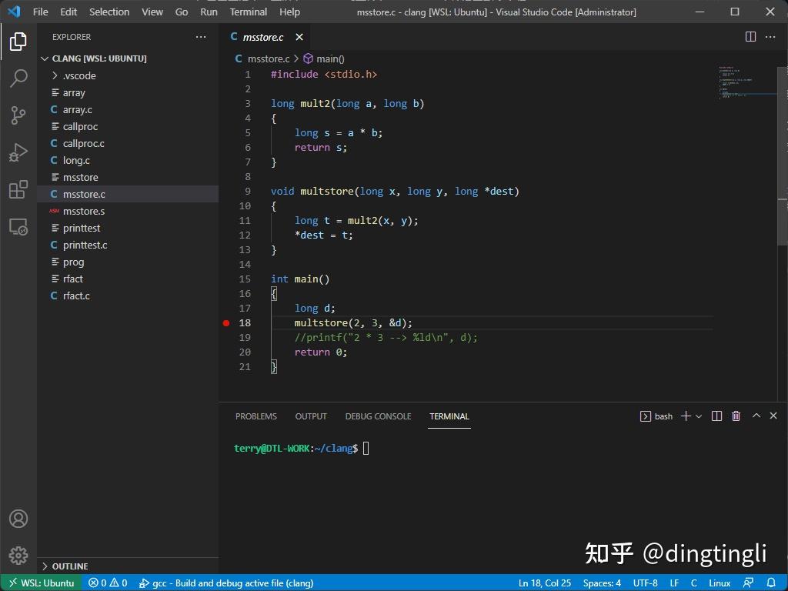
Task: Switch to the DEBUG CONSOLE tab
Action: point(378,416)
